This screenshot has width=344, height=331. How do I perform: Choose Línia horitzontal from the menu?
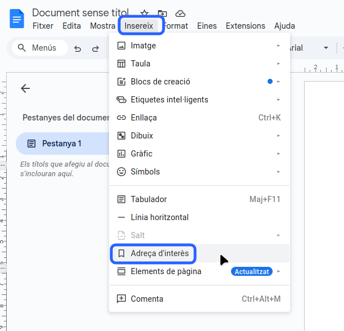point(160,217)
